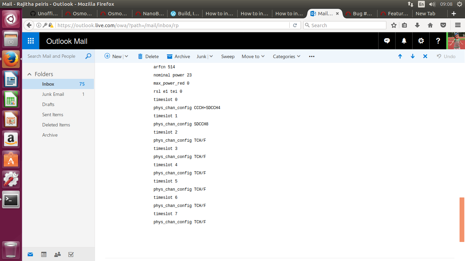Switch to the Featur... tab
The image size is (465, 261).
coord(395,14)
